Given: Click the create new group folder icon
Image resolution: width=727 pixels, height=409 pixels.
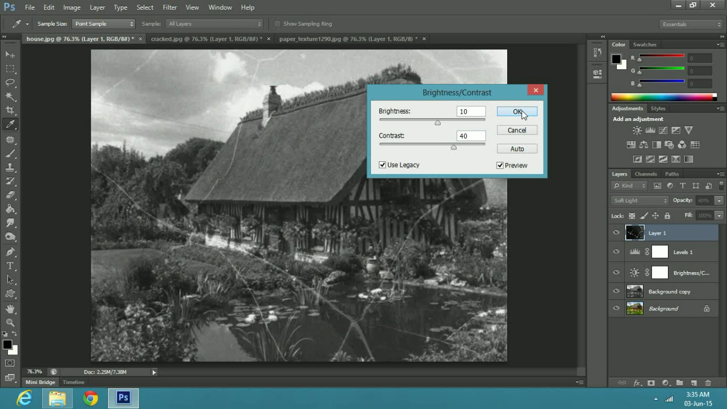Looking at the screenshot, I should click(679, 383).
